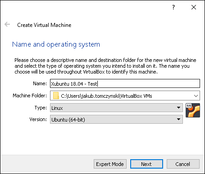Switch to Expert Mode
The width and height of the screenshot is (205, 174).
point(110,164)
